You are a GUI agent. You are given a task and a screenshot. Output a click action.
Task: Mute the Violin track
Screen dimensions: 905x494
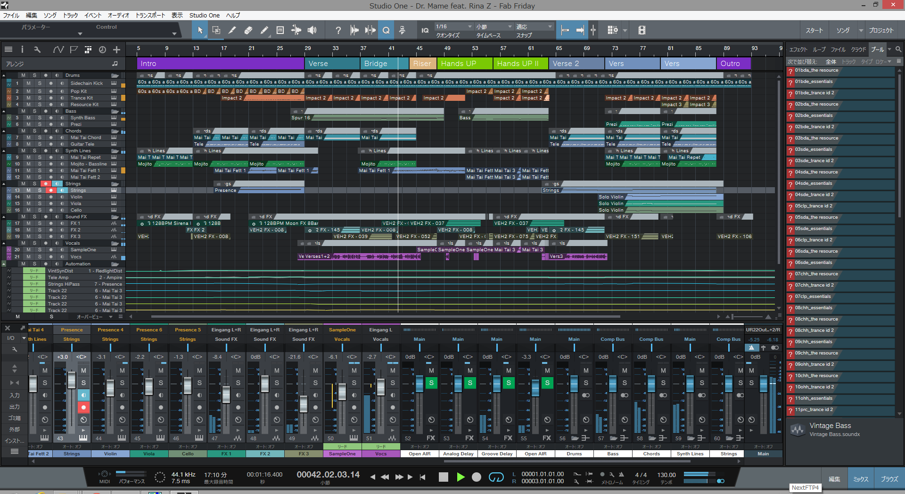click(28, 197)
